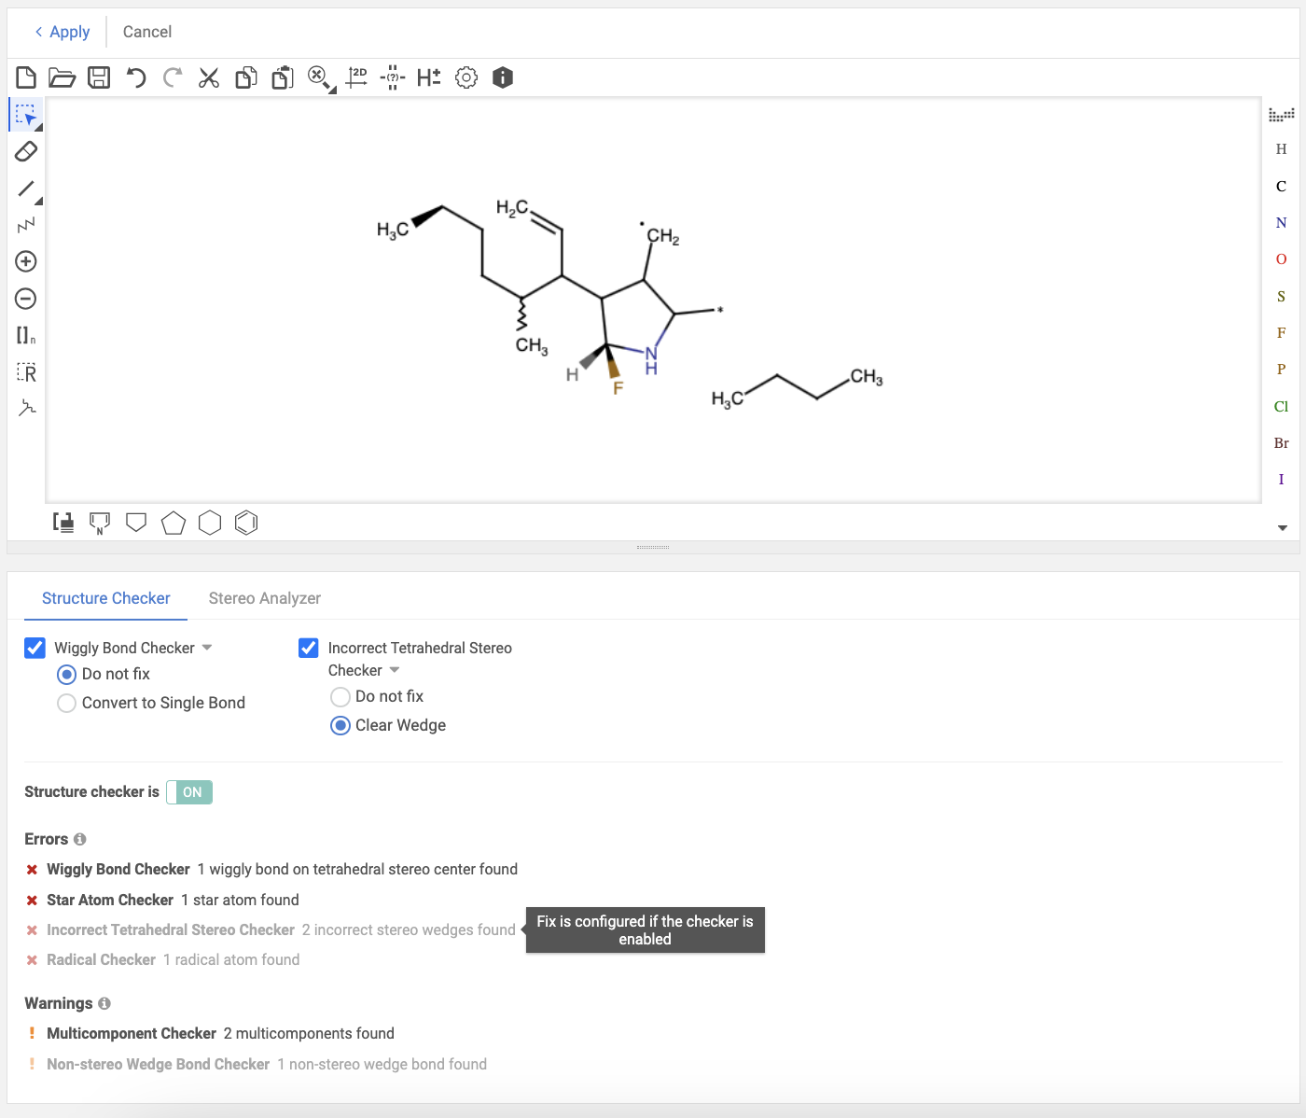The height and width of the screenshot is (1118, 1306).
Task: Expand the Wiggly Bond Checker dropdown arrow
Action: 207,648
